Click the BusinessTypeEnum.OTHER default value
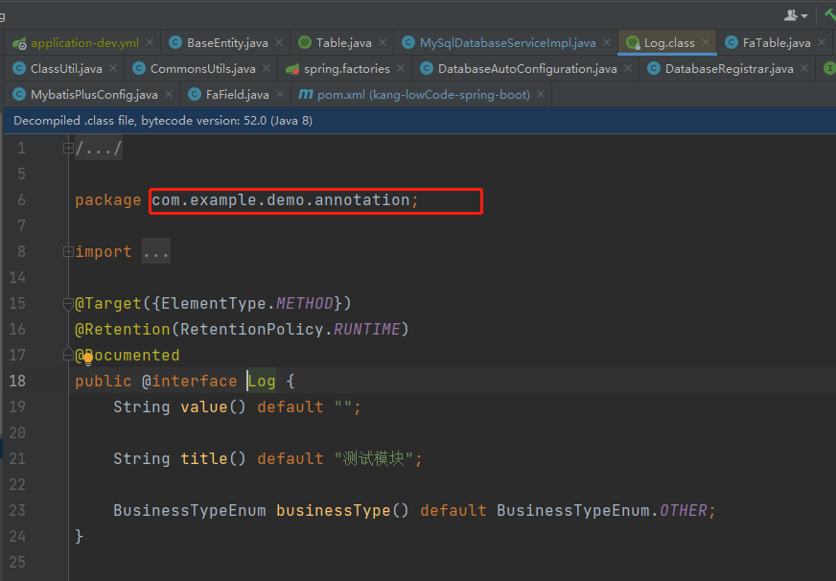836x581 pixels. click(602, 510)
